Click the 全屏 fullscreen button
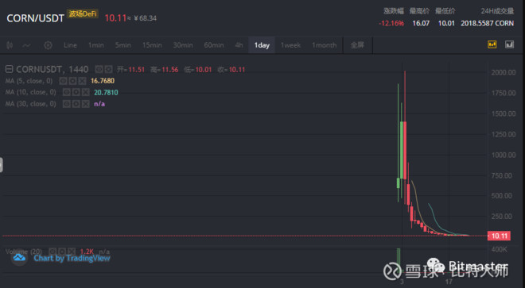 click(357, 45)
